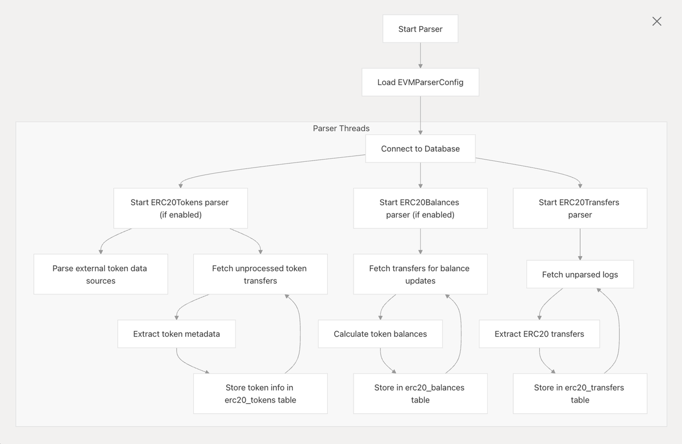Click the Extract ERC20 transfers node
Viewport: 682px width, 444px height.
pyautogui.click(x=539, y=334)
